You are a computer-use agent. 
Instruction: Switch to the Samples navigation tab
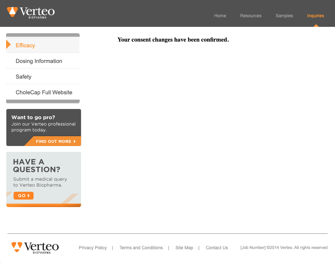tap(284, 16)
